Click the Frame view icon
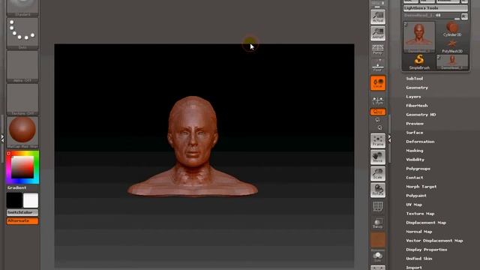The height and width of the screenshot is (270, 480). pyautogui.click(x=378, y=141)
